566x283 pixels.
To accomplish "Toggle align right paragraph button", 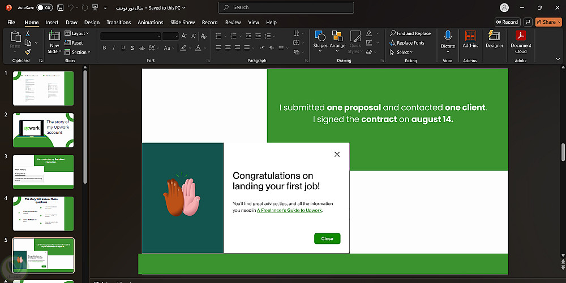I will coord(237,48).
